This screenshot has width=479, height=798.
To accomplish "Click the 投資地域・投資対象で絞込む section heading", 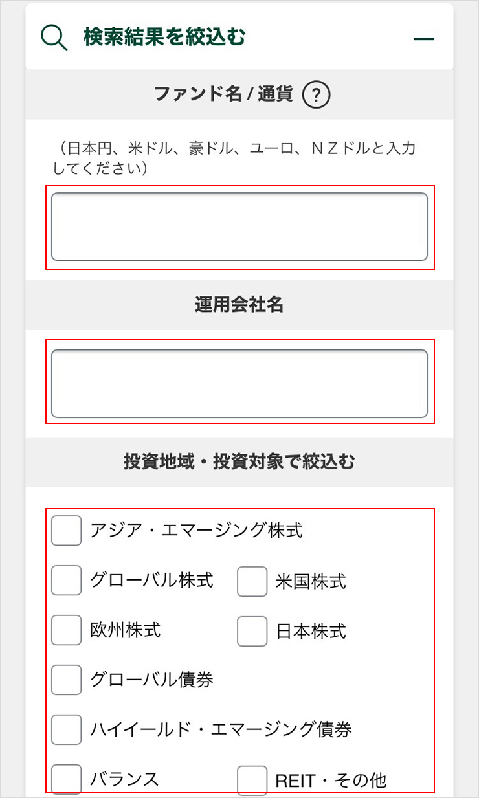I will pos(240,462).
